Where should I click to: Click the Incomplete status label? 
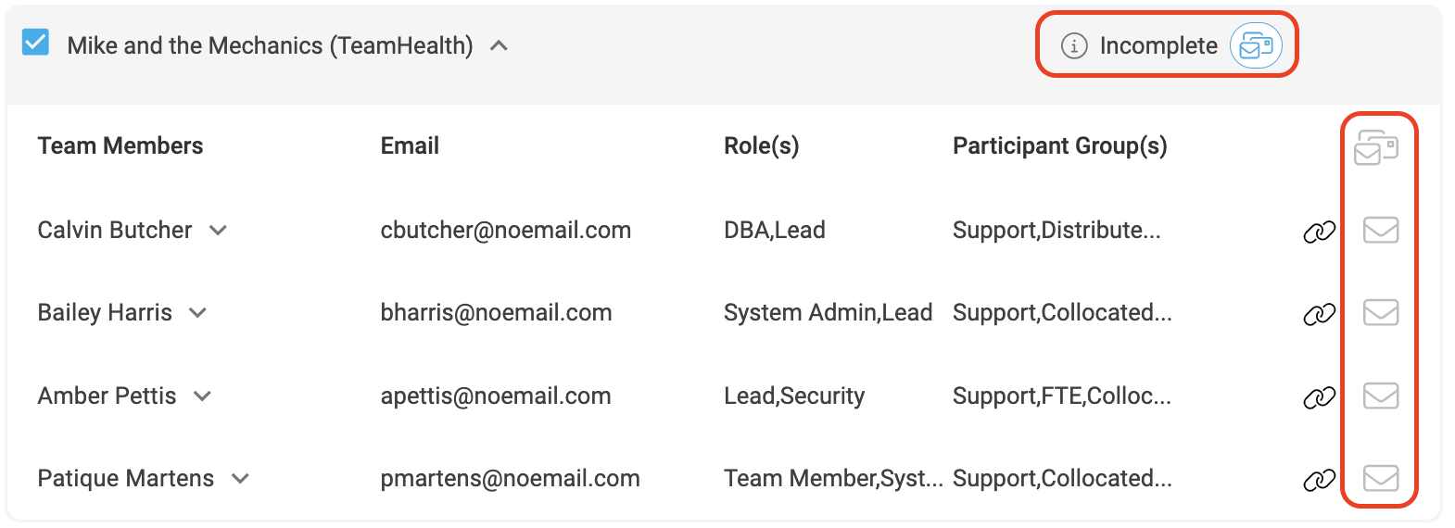coord(1158,45)
